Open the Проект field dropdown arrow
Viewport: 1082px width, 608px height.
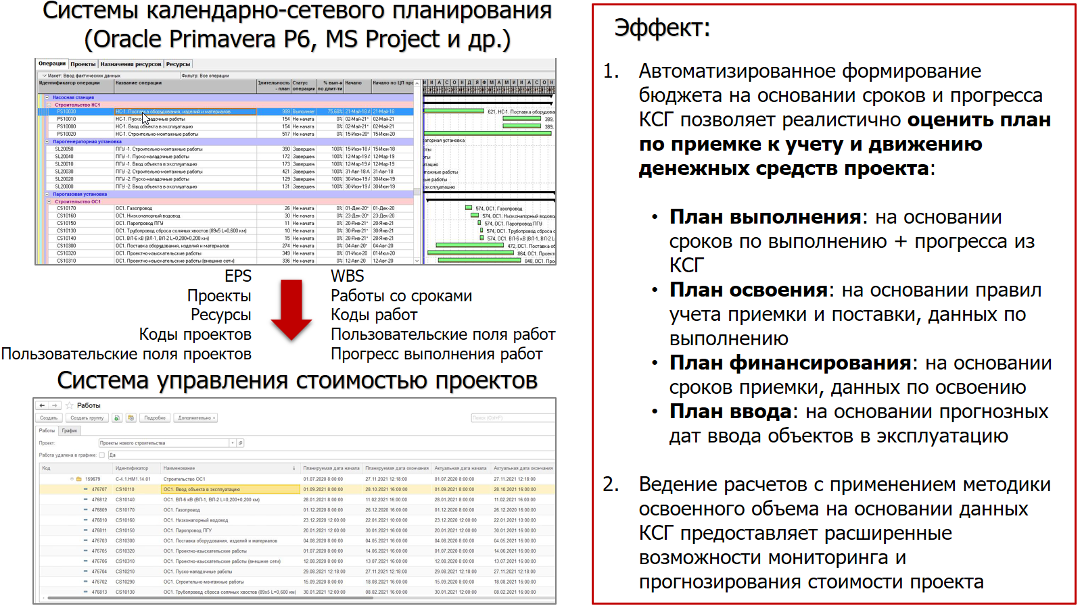click(x=233, y=443)
